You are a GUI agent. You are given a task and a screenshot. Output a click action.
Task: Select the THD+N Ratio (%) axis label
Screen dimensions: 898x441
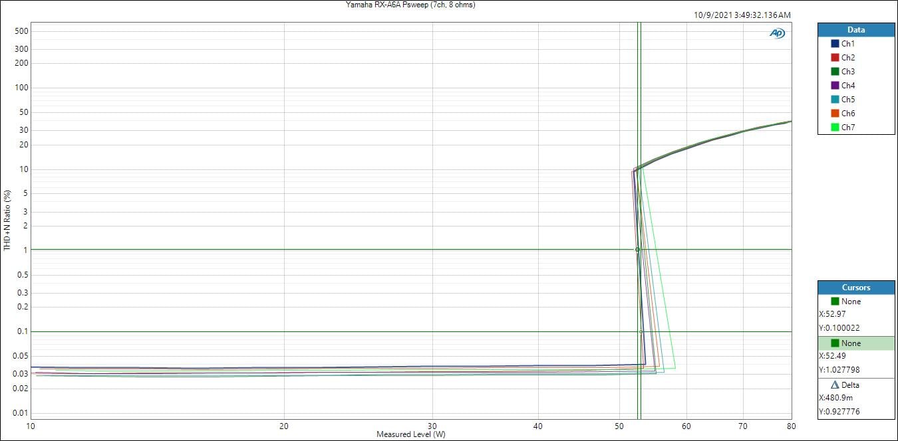click(7, 220)
